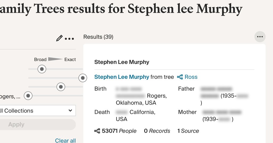The image size is (273, 143).
Task: Click the slider handle on the Rogers row
Action: coord(28,96)
